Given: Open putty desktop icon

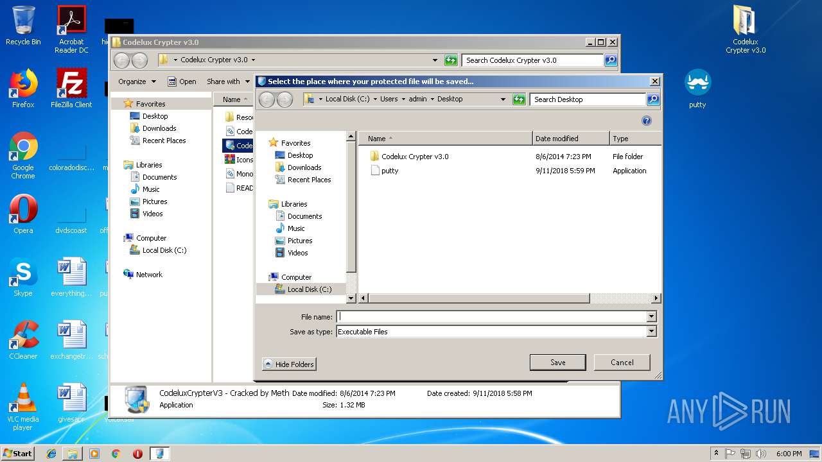Looking at the screenshot, I should coord(697,89).
